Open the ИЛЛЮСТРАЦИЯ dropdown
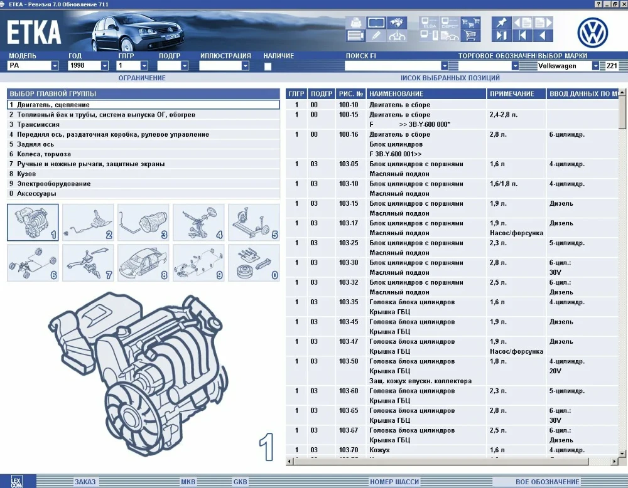The height and width of the screenshot is (488, 628). pyautogui.click(x=246, y=66)
